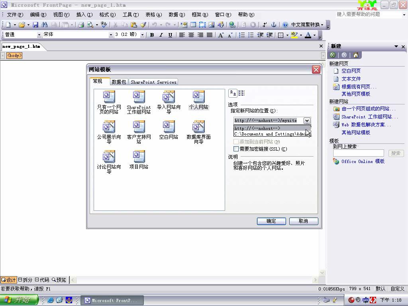Open the 插入 menu

pyautogui.click(x=84, y=15)
